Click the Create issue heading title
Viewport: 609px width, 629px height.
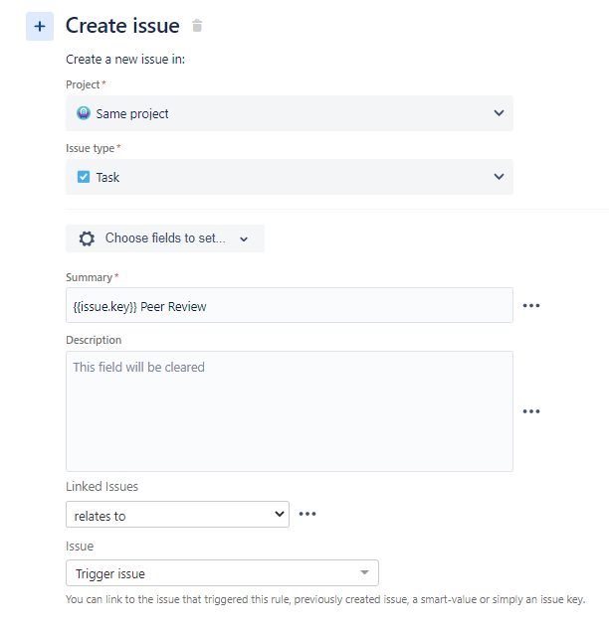click(122, 26)
